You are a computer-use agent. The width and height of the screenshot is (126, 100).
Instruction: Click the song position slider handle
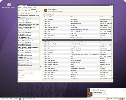[37, 10]
